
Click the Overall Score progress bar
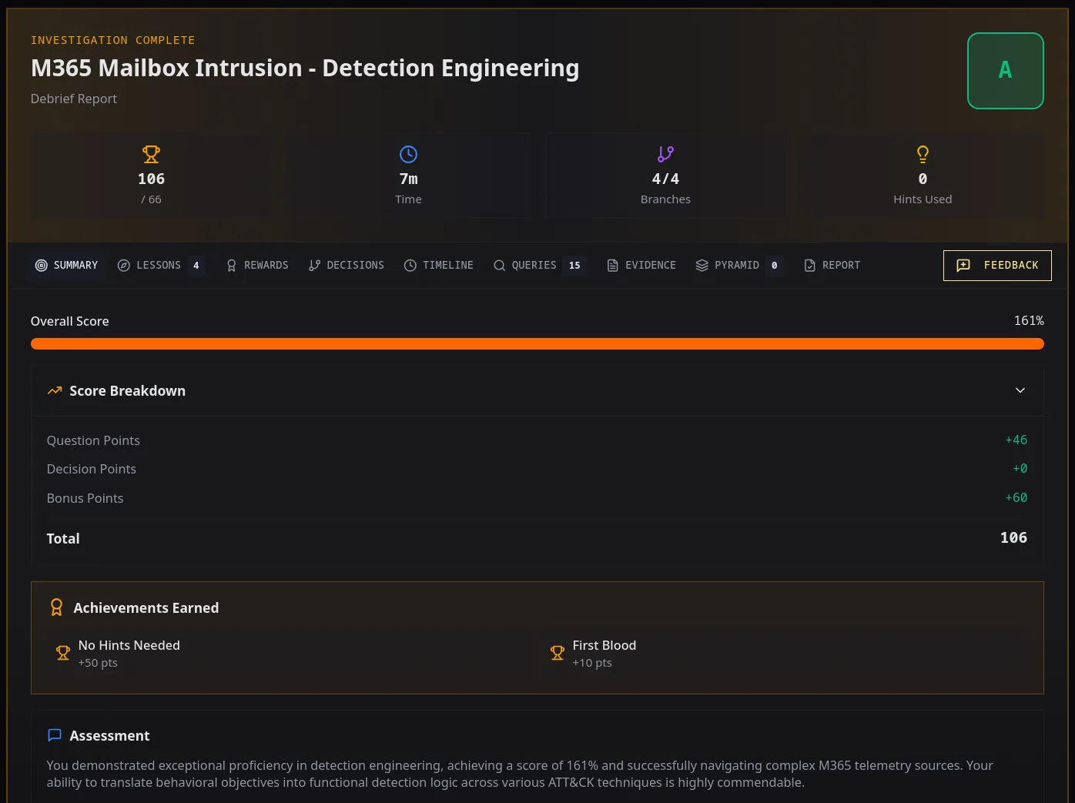tap(537, 344)
